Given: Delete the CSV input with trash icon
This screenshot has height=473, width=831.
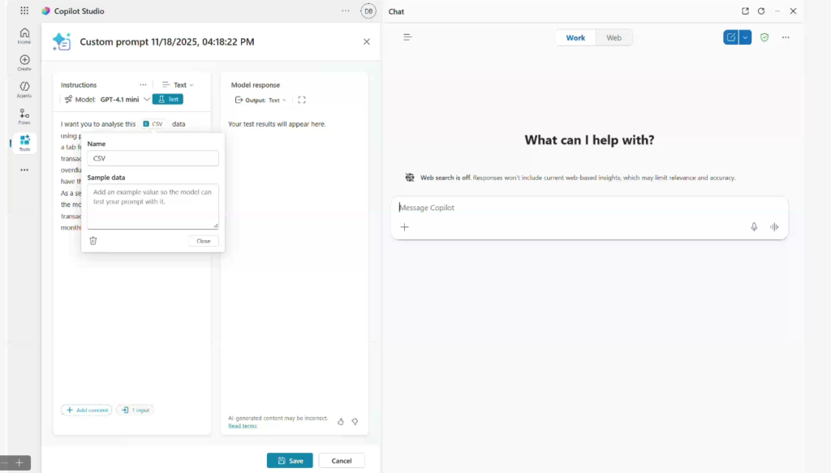Looking at the screenshot, I should [x=93, y=241].
